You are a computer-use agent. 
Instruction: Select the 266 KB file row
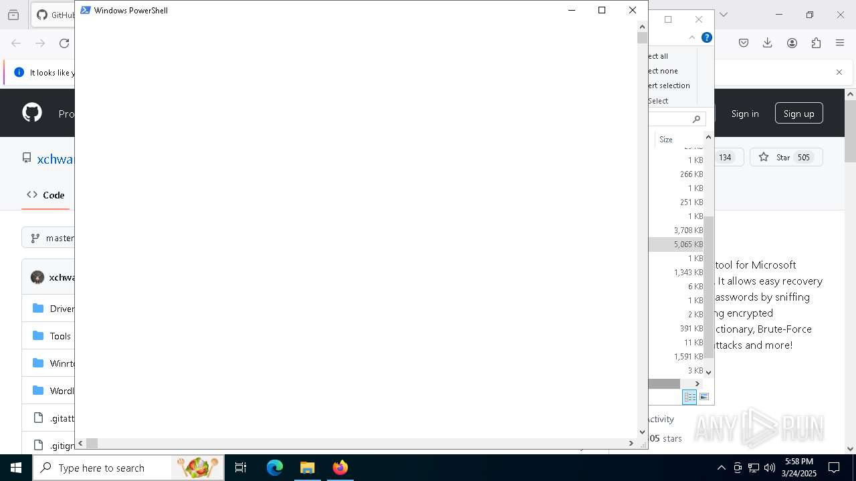[x=676, y=174]
